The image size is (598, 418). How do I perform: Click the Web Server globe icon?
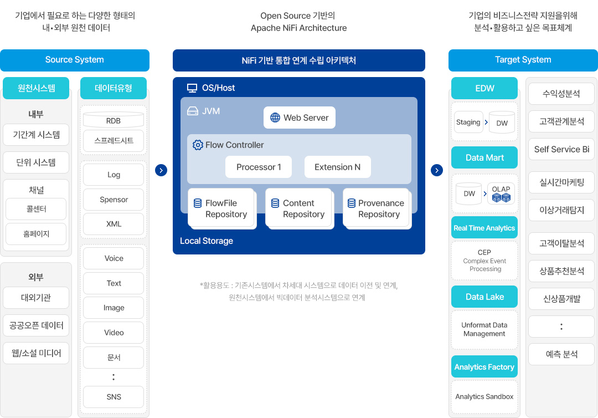point(275,118)
